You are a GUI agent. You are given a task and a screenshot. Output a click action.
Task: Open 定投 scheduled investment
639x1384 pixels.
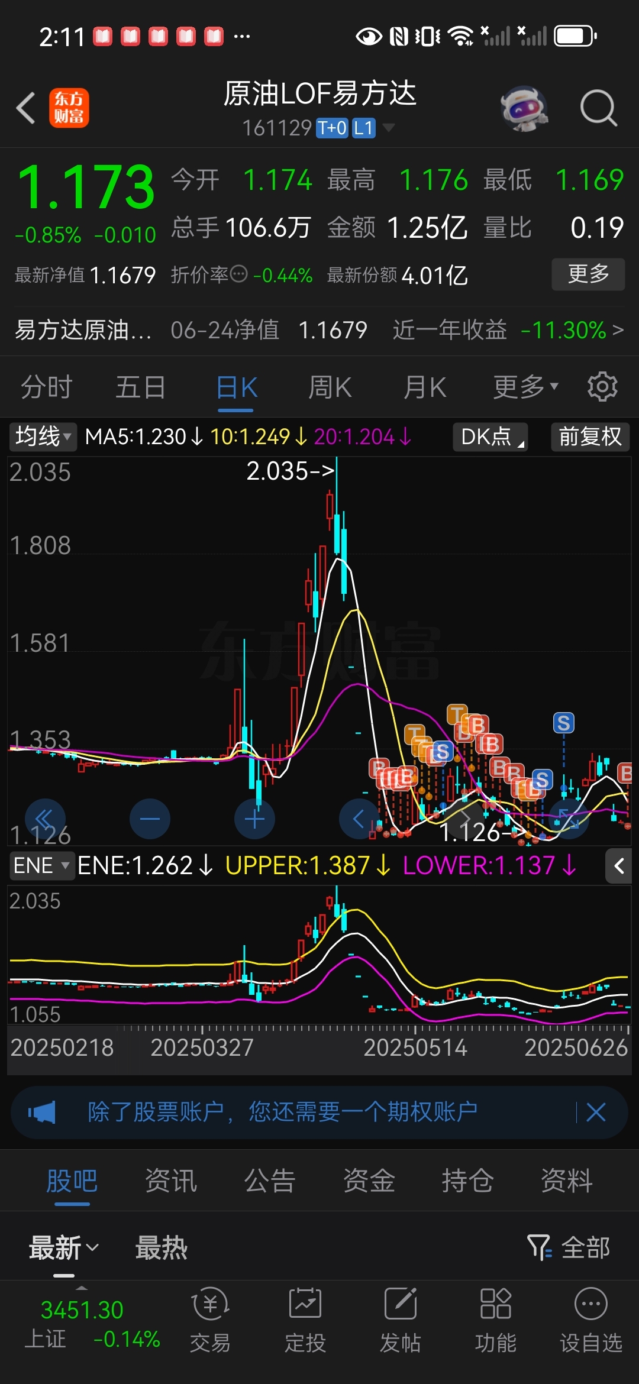coord(305,1320)
